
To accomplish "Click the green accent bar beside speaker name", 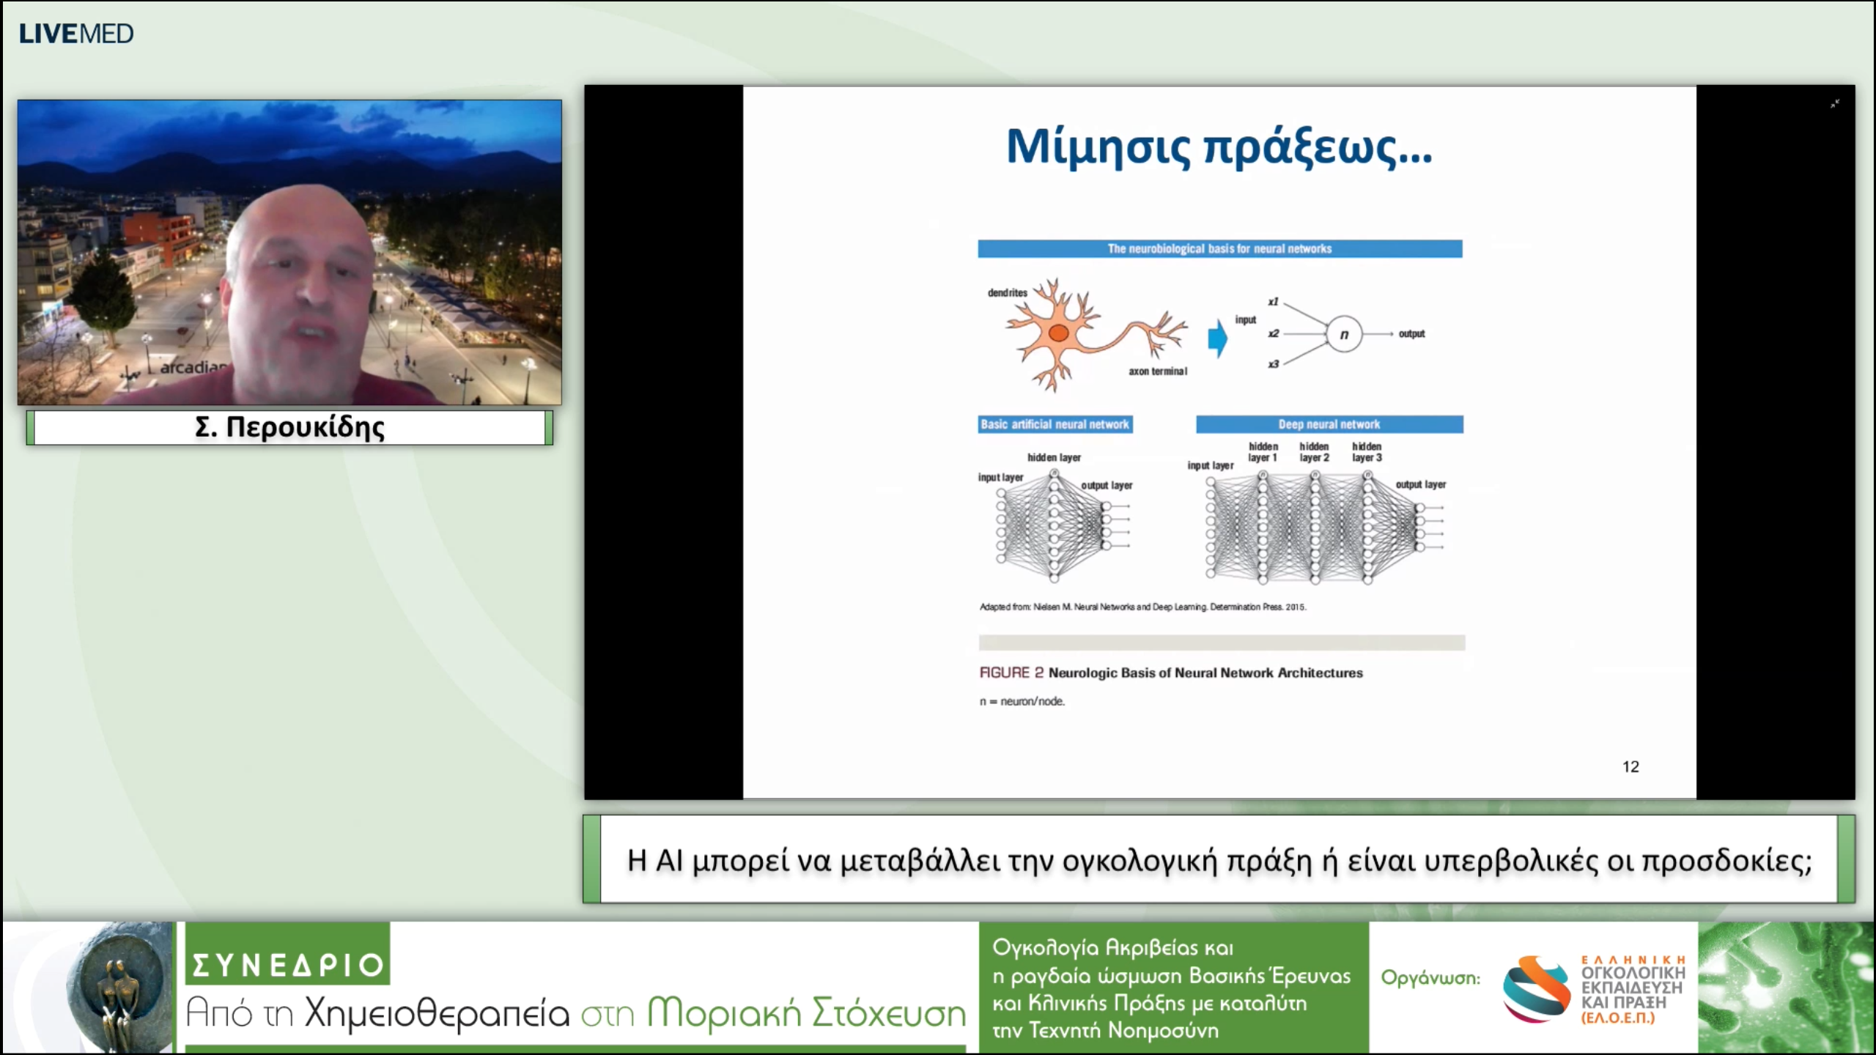I will pos(29,429).
